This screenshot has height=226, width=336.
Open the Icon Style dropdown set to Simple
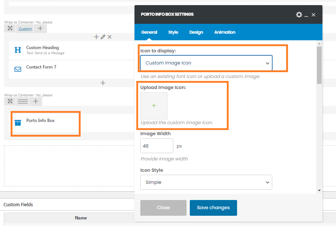pos(206,182)
